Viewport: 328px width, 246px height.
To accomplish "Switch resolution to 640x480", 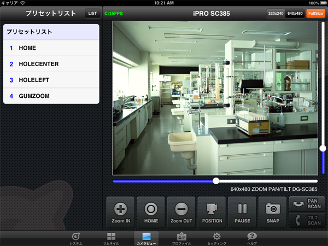I will point(295,13).
